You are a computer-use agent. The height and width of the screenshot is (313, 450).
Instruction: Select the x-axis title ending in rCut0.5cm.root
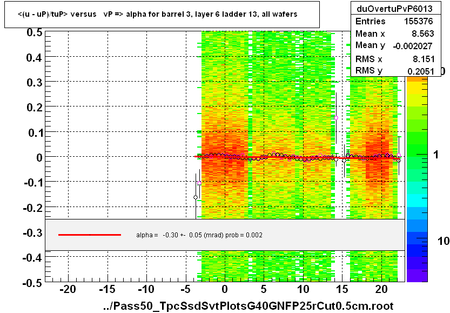tap(248, 306)
